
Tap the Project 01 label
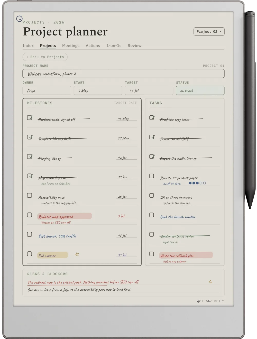(214, 66)
